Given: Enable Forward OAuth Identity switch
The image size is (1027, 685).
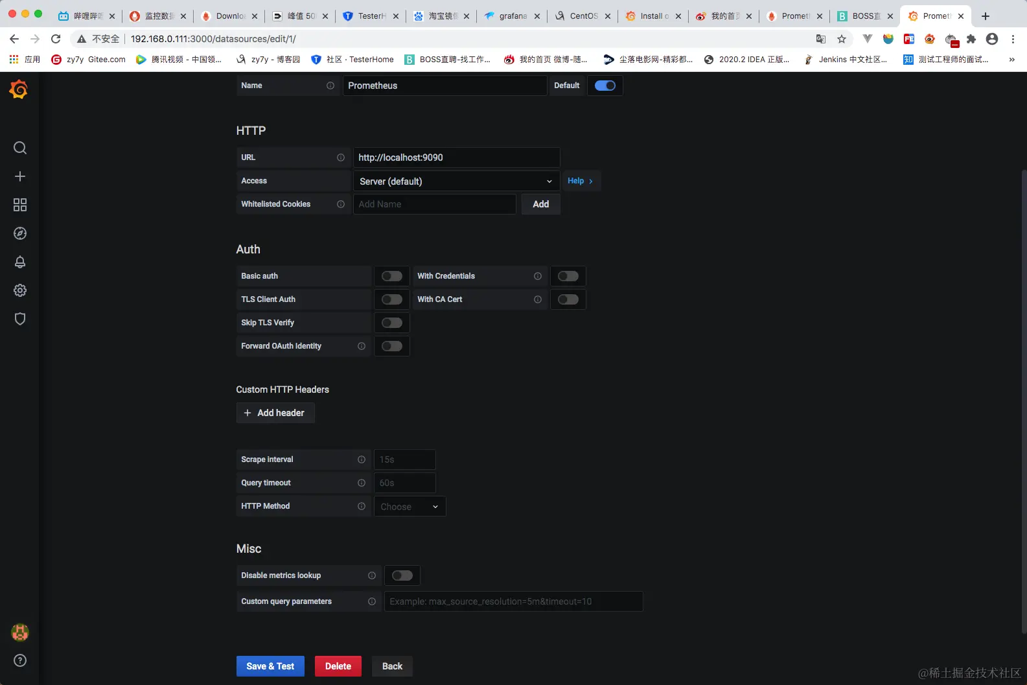Looking at the screenshot, I should coord(392,346).
